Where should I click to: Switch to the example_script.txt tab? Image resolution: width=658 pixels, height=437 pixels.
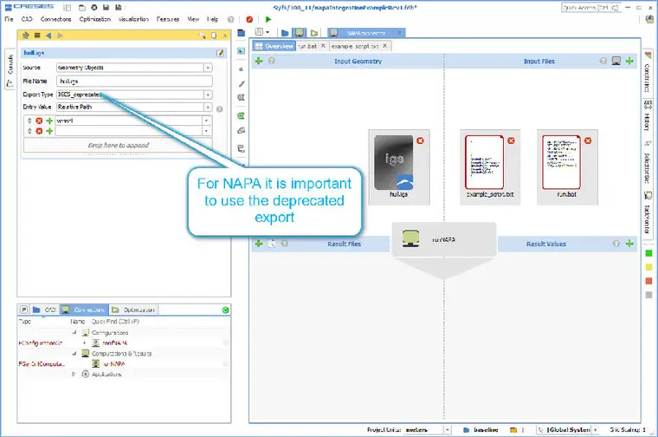(x=355, y=46)
